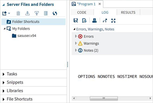This screenshot has width=153, height=103.
Task: Expand the Warnings section
Action: [76, 43]
